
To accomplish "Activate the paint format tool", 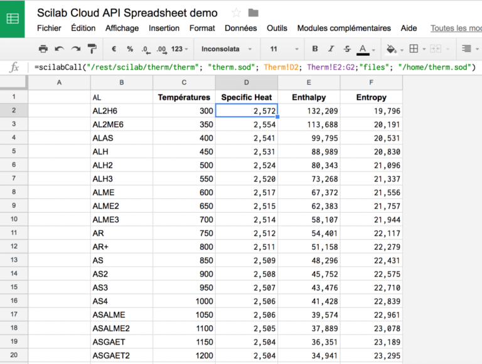I will (92, 49).
